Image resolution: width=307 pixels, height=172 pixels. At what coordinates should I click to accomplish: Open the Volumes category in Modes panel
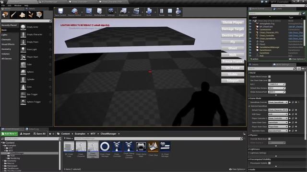tap(10, 54)
